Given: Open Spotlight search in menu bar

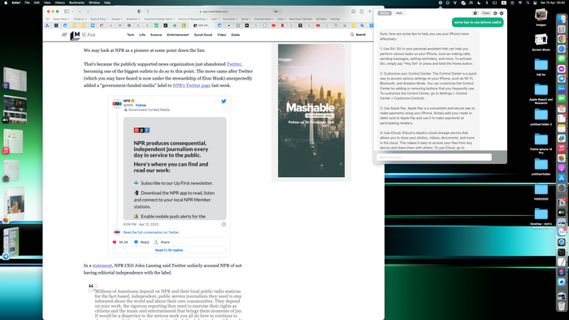Looking at the screenshot, I should 528,2.
